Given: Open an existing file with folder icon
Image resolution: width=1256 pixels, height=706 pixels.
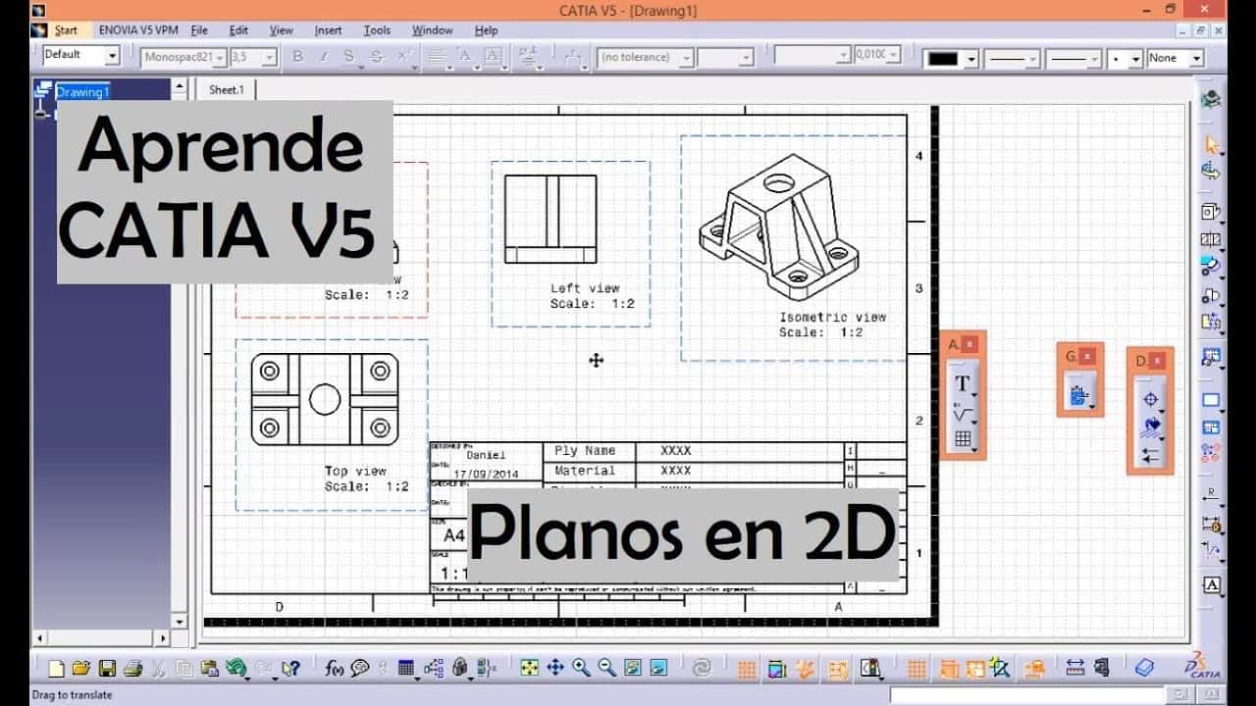Looking at the screenshot, I should (81, 669).
